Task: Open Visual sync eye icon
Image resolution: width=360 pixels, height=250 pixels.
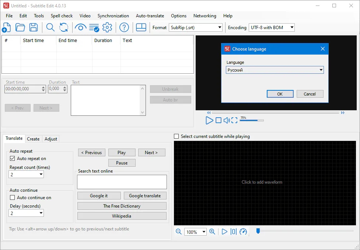Action: pyautogui.click(x=80, y=27)
